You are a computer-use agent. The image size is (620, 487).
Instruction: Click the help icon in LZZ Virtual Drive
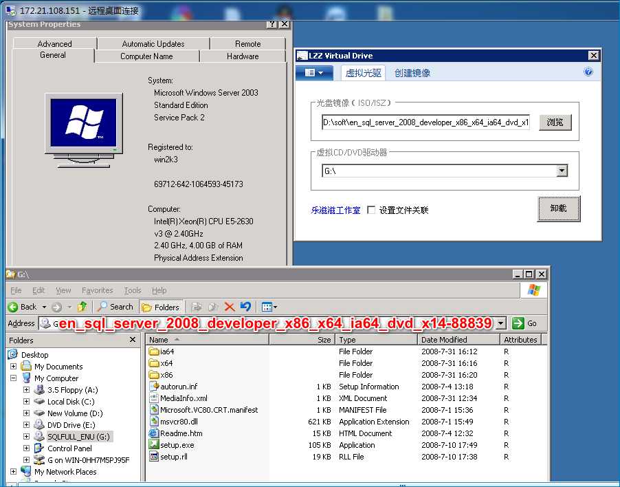(588, 72)
